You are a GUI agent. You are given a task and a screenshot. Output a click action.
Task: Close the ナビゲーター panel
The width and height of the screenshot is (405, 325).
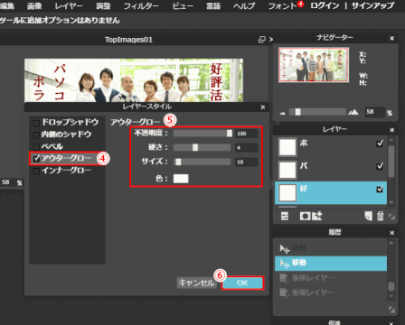click(x=391, y=38)
